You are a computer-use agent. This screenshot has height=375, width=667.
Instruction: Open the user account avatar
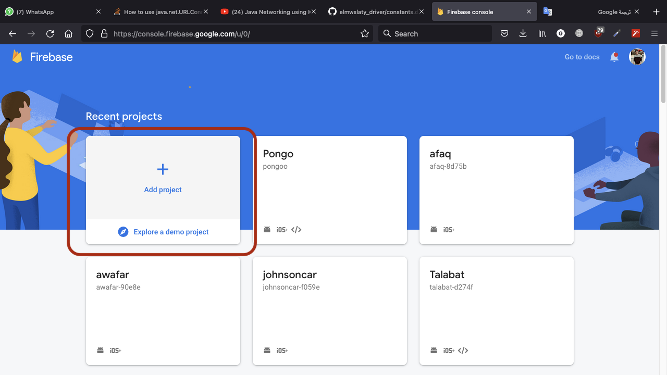pyautogui.click(x=637, y=57)
